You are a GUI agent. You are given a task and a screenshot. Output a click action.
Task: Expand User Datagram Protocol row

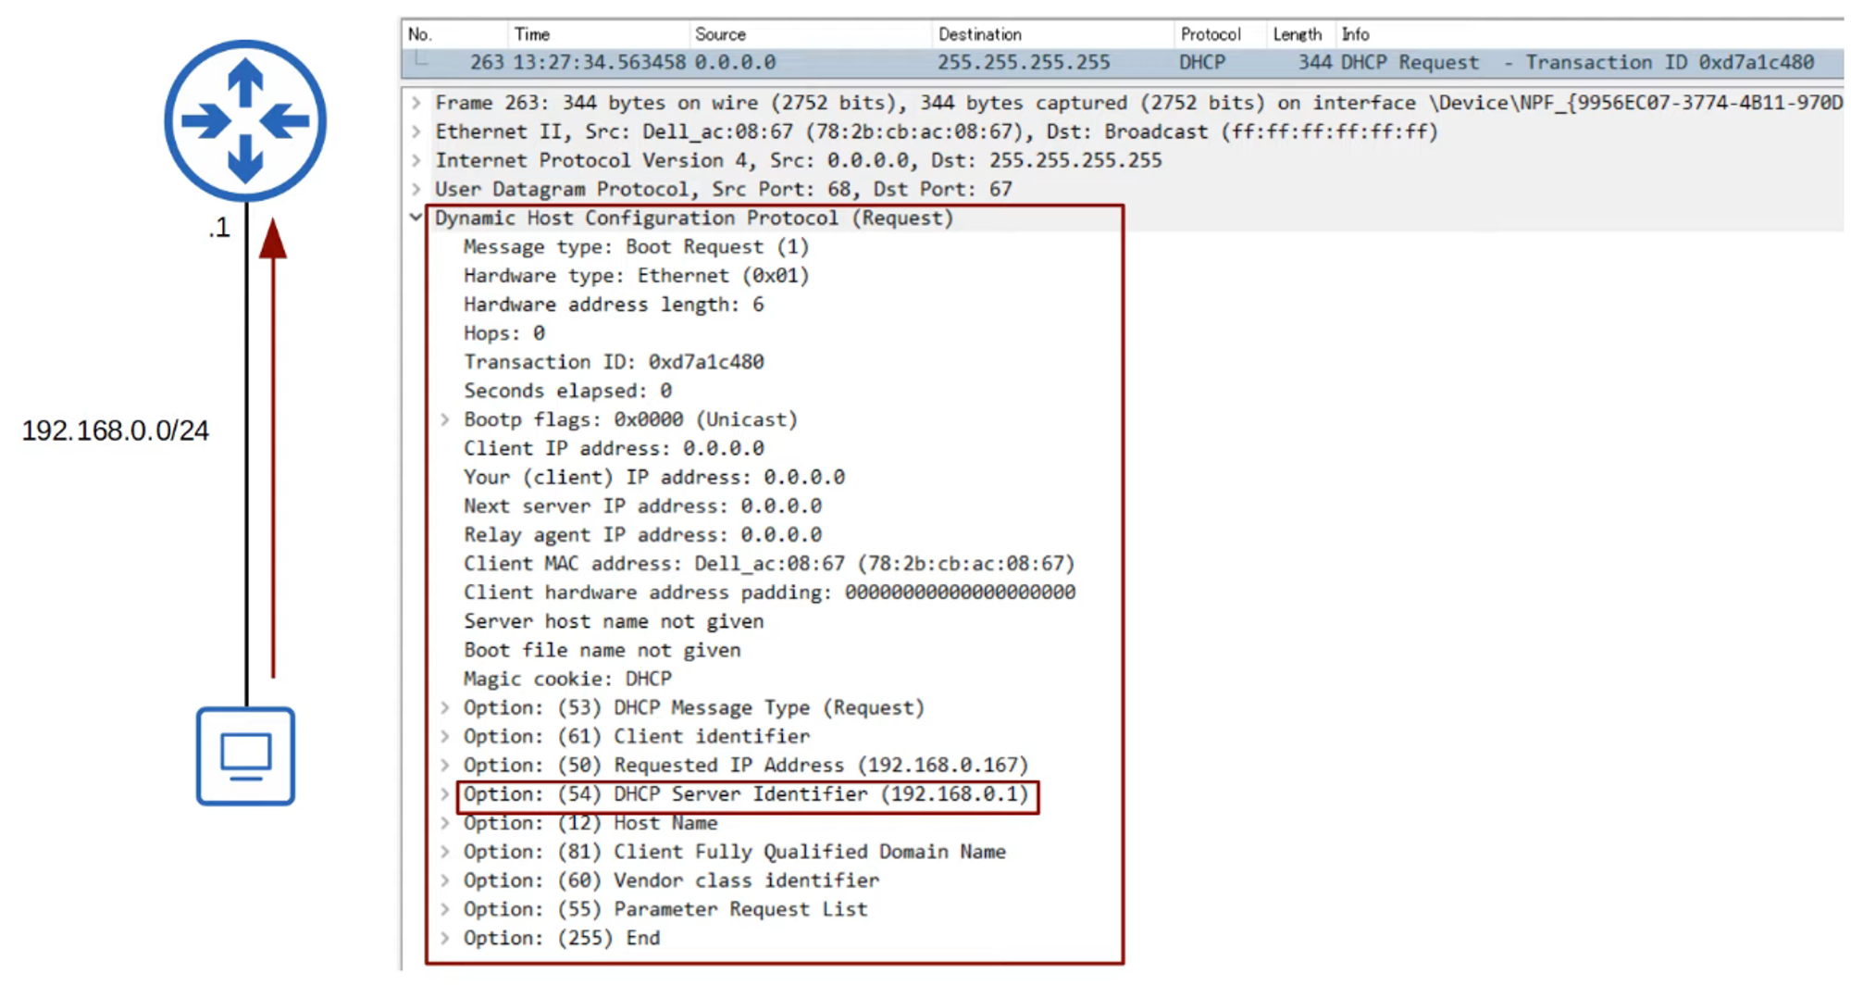416,189
